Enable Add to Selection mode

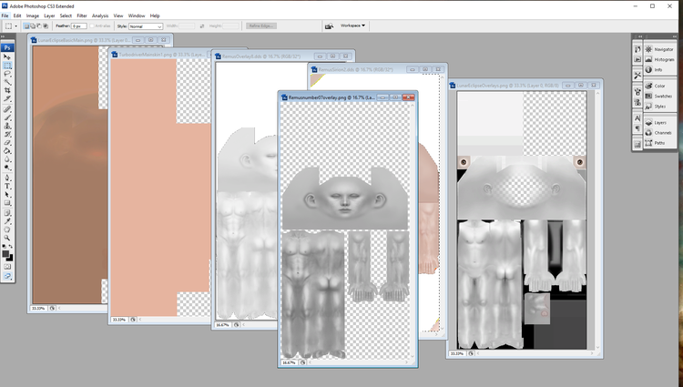click(33, 26)
